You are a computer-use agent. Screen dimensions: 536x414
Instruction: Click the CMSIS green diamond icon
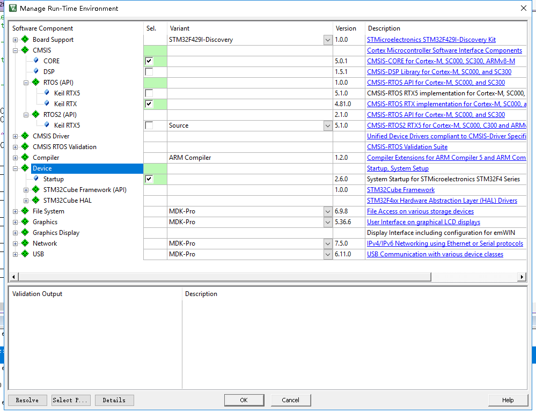click(x=25, y=50)
